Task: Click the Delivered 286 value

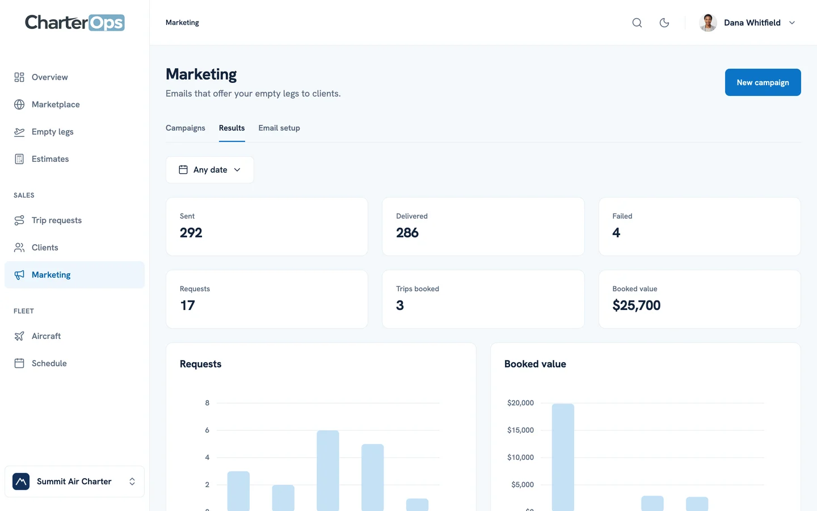Action: pyautogui.click(x=407, y=233)
